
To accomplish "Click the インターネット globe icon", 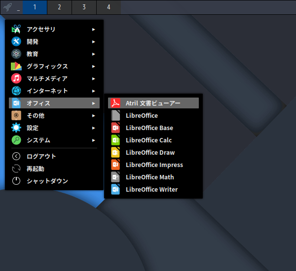I will pos(16,91).
